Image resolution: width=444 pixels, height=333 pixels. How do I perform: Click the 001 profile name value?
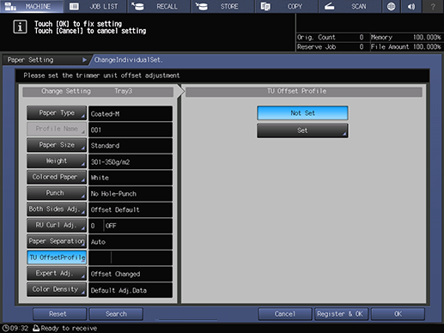click(131, 130)
